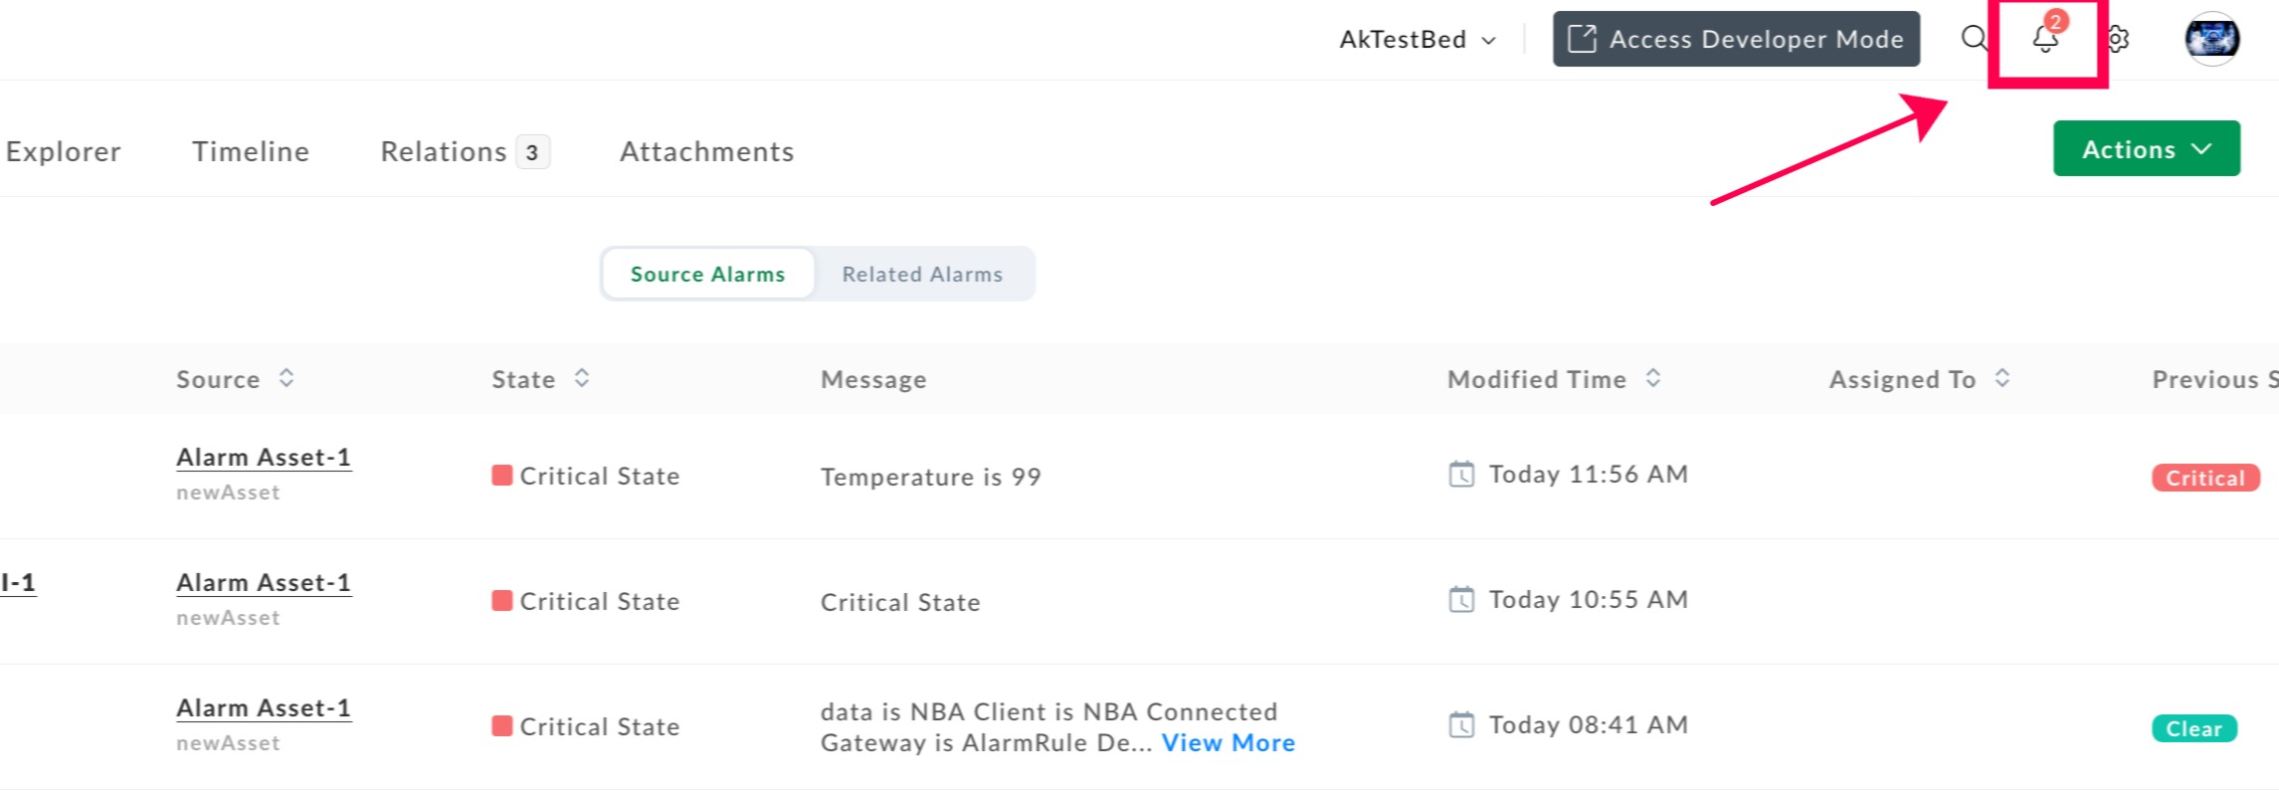Click the Access Developer Mode button

tap(1736, 39)
